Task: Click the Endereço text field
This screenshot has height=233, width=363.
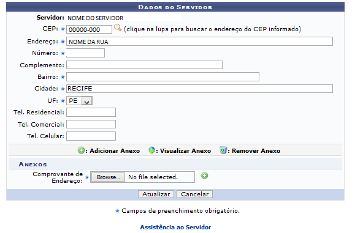Action: [199, 42]
